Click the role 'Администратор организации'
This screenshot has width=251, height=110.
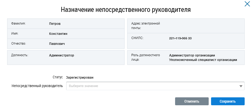point(192,55)
